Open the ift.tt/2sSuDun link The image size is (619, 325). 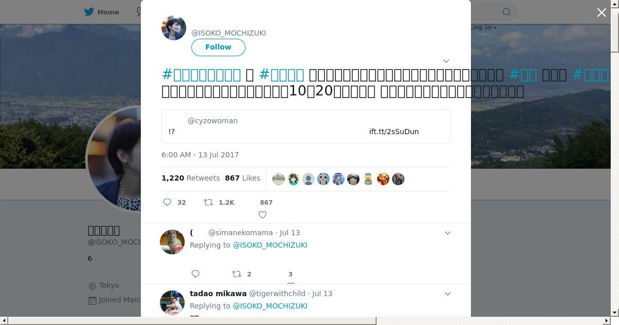[x=394, y=132]
